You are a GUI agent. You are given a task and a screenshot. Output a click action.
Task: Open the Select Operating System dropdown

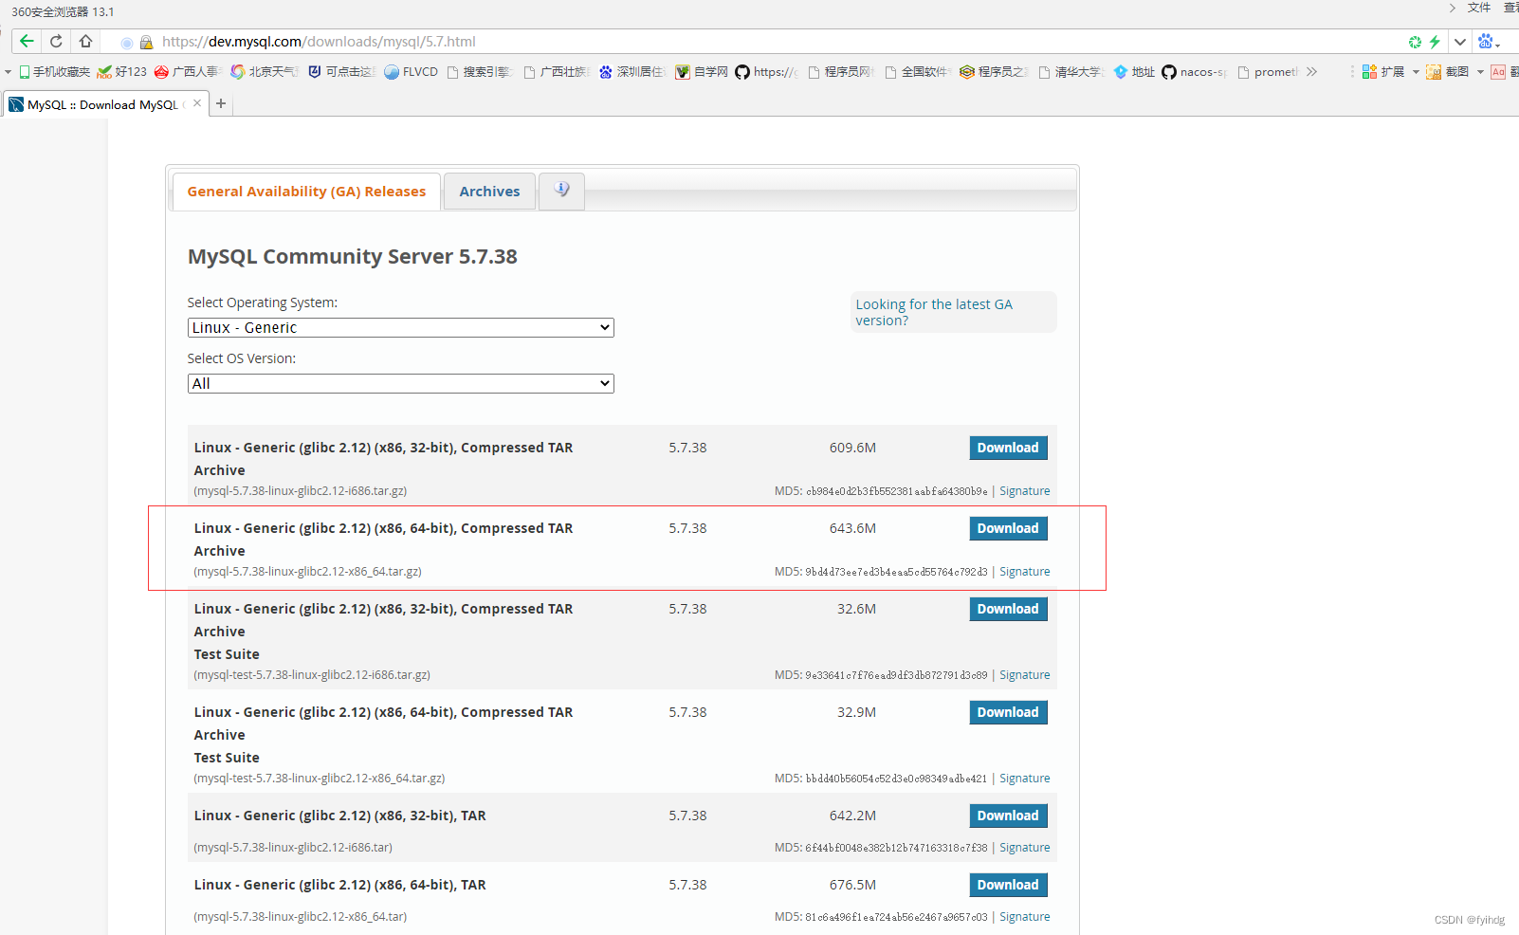[x=400, y=327]
